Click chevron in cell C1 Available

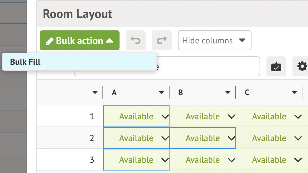(298, 117)
